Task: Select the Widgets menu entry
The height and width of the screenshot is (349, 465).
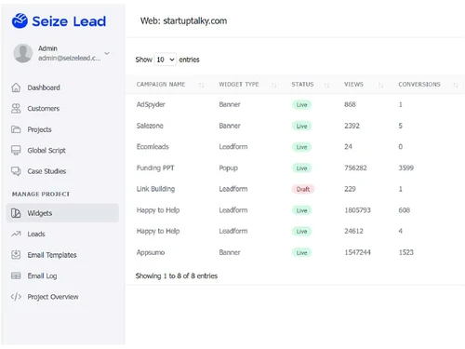Action: (x=62, y=213)
